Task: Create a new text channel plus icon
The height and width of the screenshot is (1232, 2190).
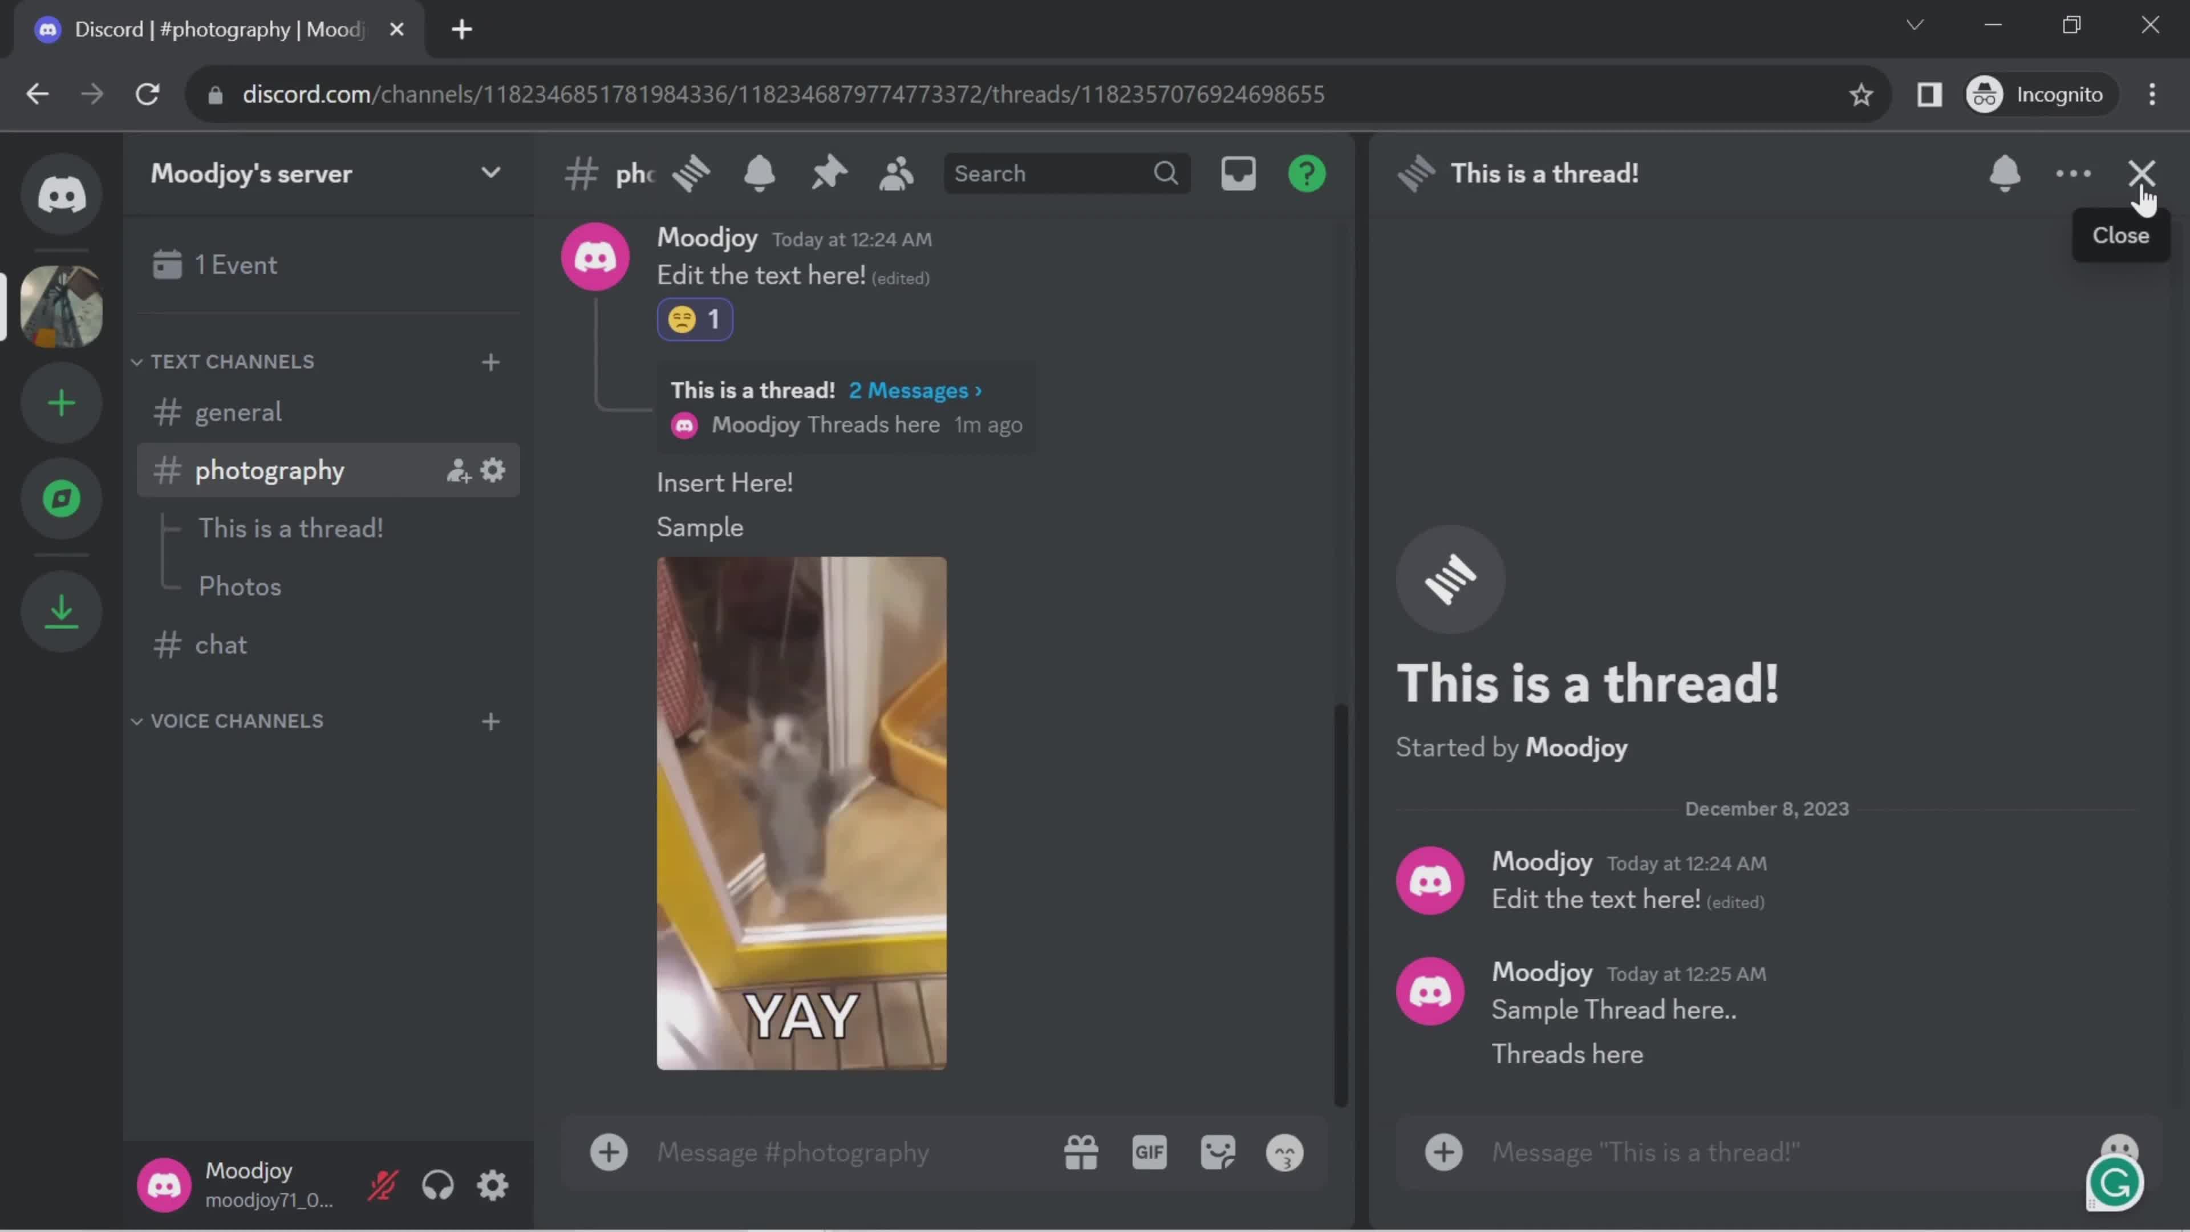Action: (x=490, y=362)
